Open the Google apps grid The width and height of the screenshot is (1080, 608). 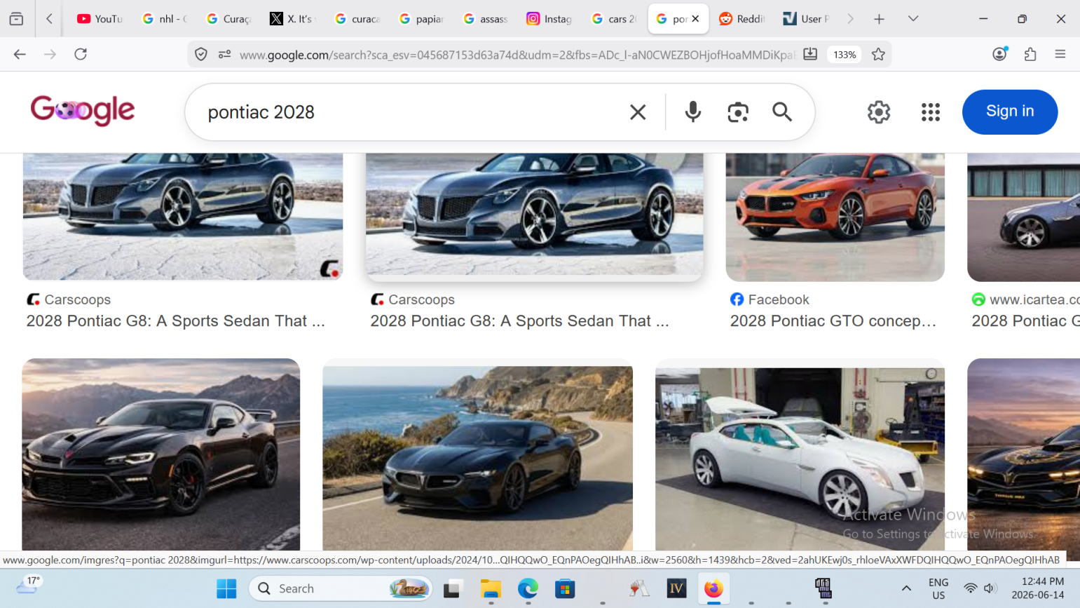click(x=931, y=112)
